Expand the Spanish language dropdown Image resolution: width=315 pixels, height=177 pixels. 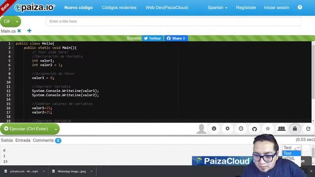[x=218, y=8]
